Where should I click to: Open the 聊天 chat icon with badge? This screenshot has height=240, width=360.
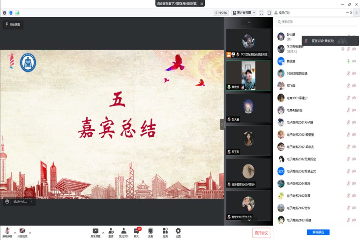click(136, 232)
